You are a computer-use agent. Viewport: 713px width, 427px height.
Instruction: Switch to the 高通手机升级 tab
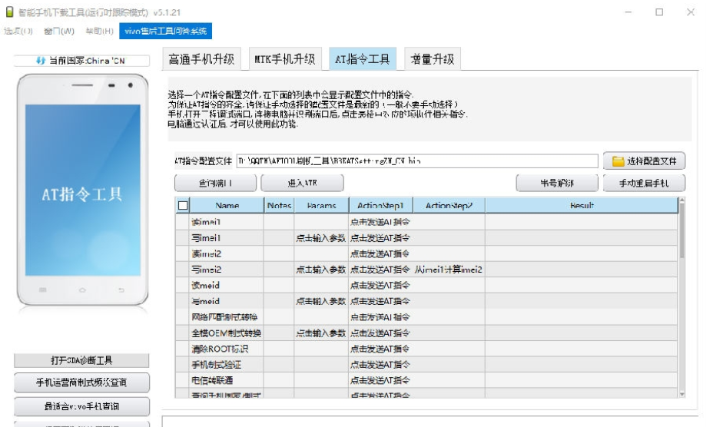(x=201, y=59)
